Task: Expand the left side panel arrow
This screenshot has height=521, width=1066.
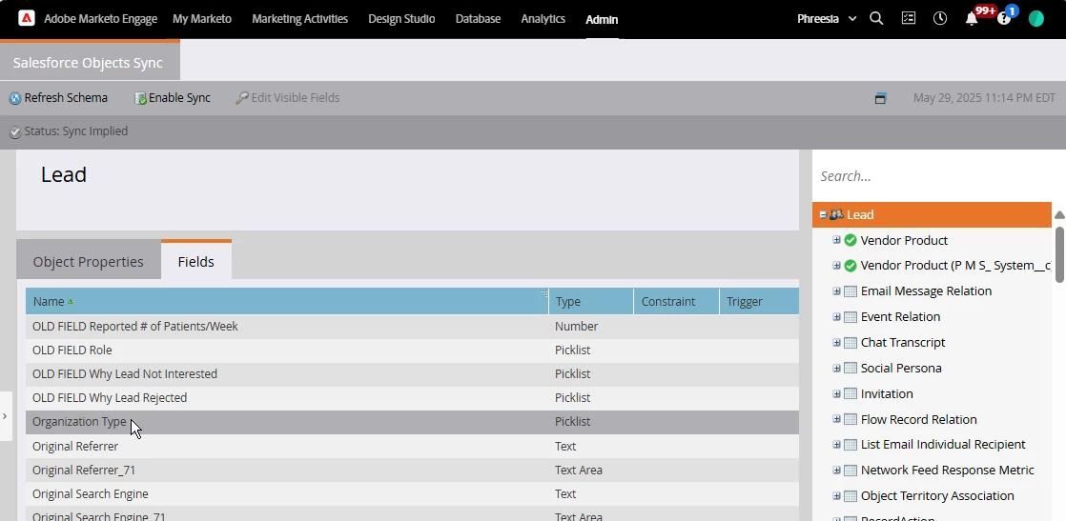Action: (5, 415)
